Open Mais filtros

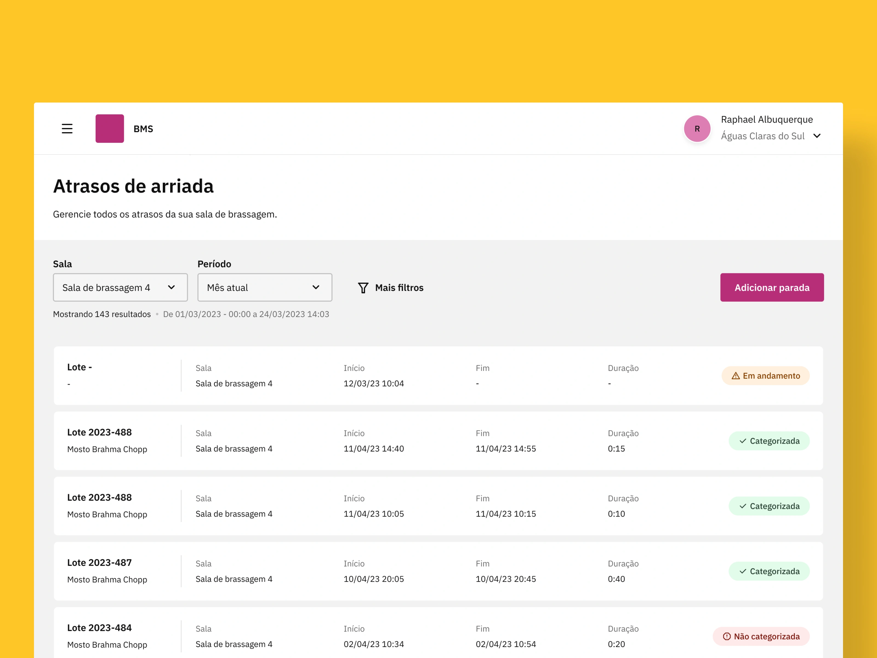point(391,288)
